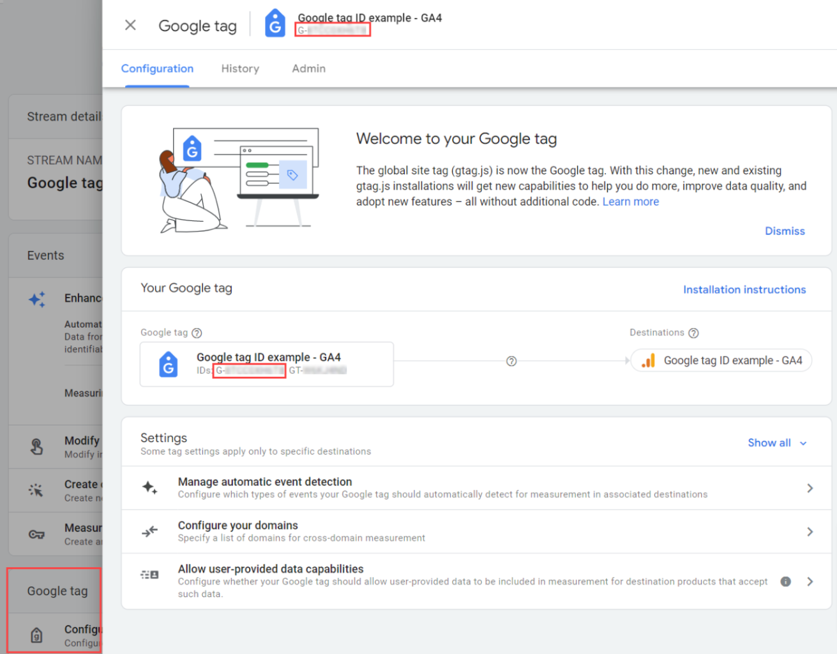Close the Google tag panel with X

tap(130, 25)
